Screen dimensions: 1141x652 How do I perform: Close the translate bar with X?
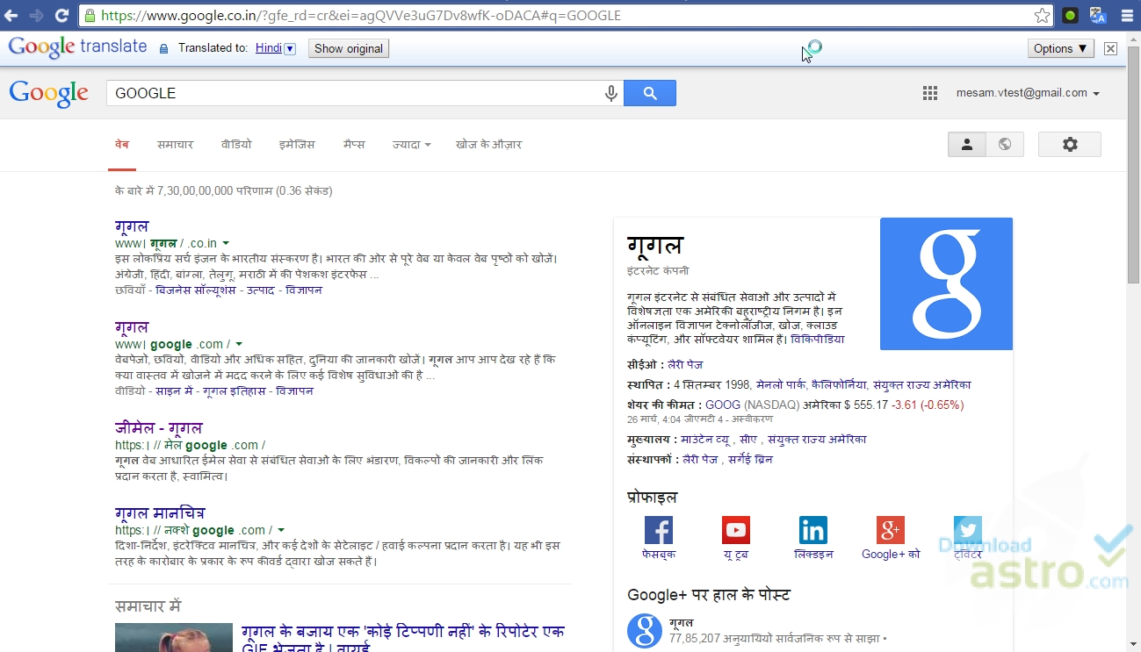1111,49
